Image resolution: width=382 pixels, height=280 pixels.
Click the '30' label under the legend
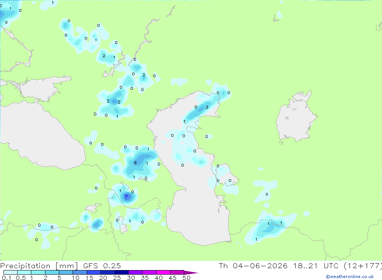pyautogui.click(x=131, y=278)
